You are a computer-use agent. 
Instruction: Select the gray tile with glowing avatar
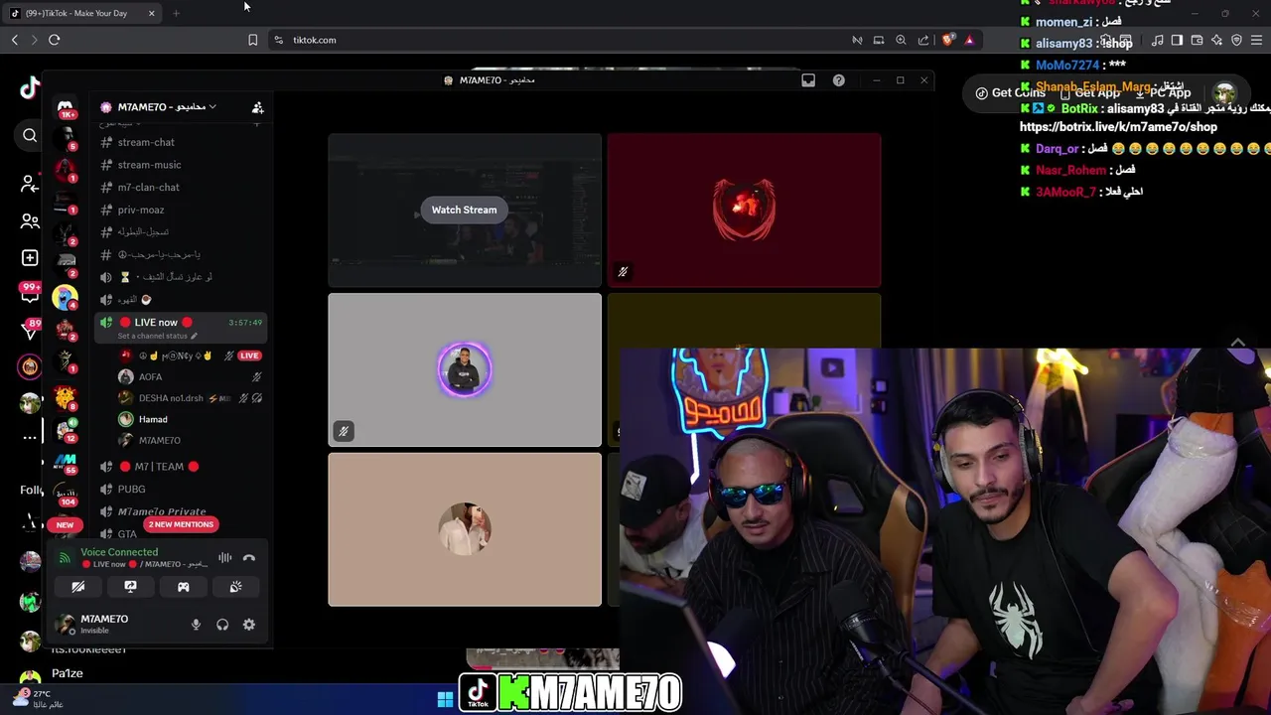(465, 369)
